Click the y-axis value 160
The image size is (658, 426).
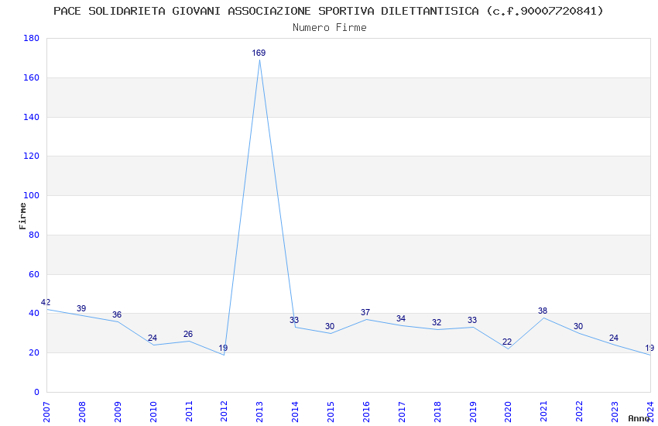coord(32,77)
